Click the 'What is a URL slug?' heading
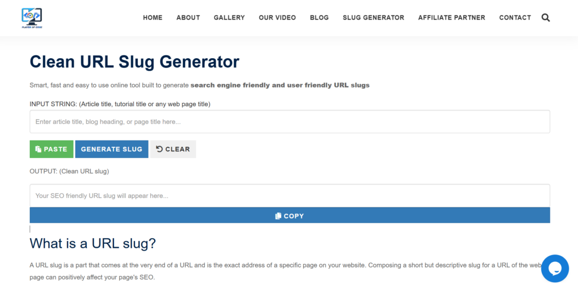 93,244
